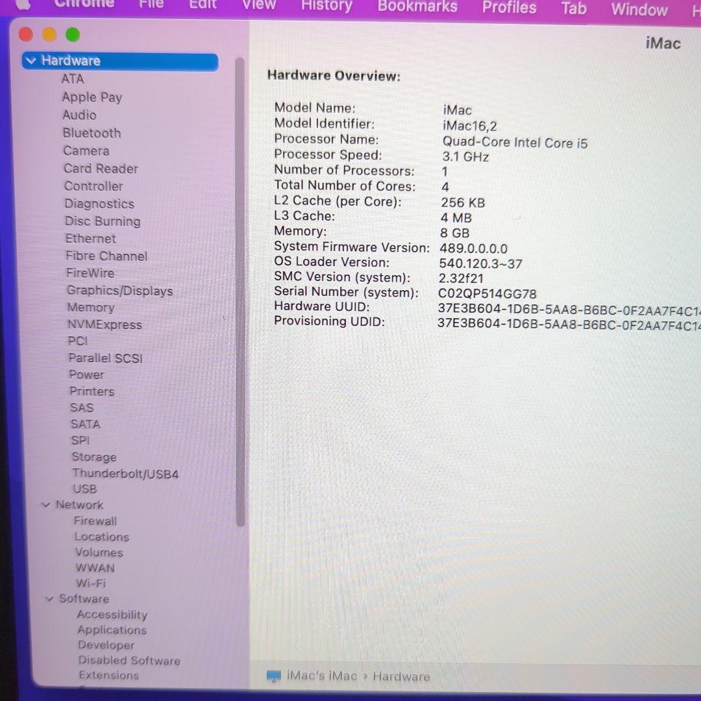Collapse the Network section
The width and height of the screenshot is (701, 701).
coord(45,504)
